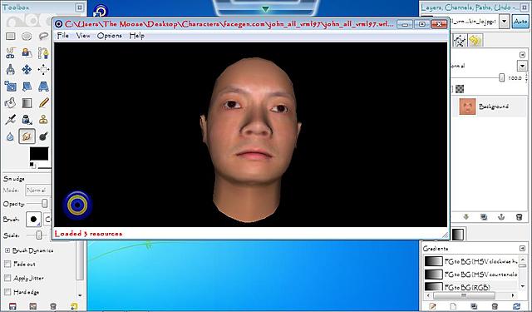532x312 pixels.
Task: Click 'Loaded 3 resources' status text
Action: 88,234
